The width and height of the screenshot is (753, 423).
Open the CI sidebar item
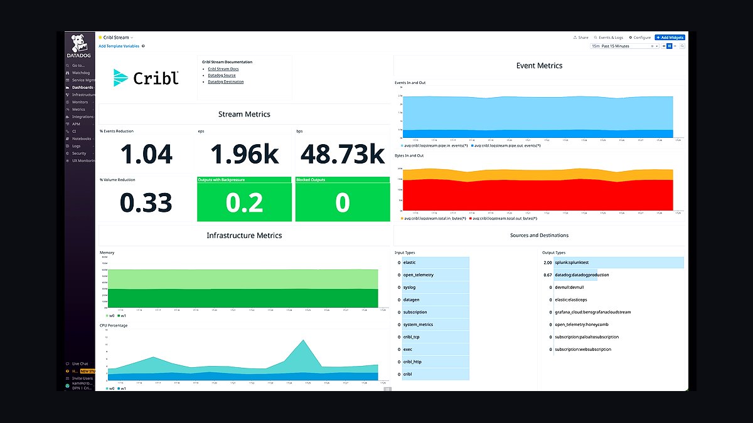click(72, 132)
